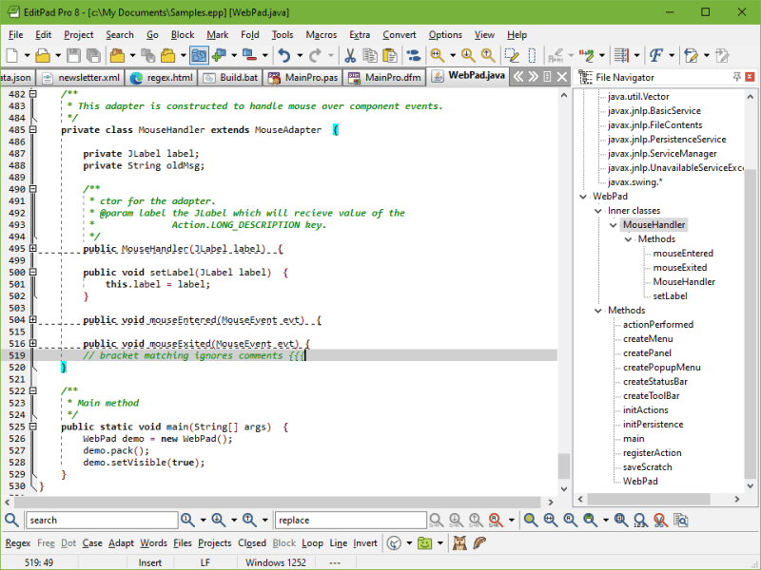This screenshot has height=570, width=761.
Task: Expand folded code at line 504
Action: point(32,319)
